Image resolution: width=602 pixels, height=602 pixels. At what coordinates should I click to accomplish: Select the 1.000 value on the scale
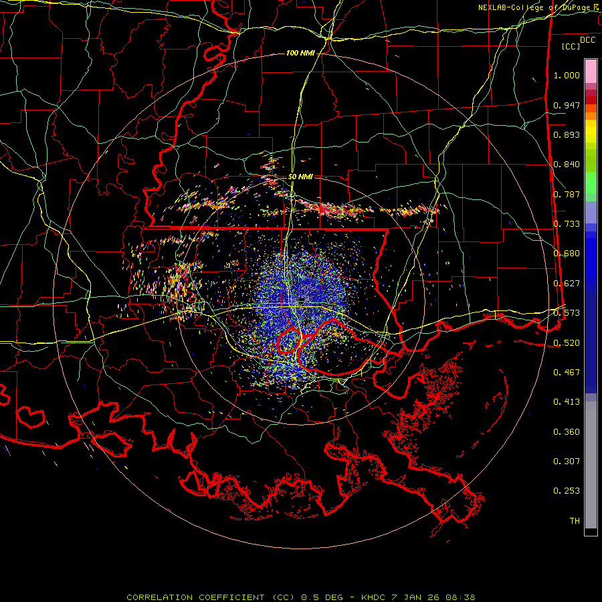pos(567,75)
